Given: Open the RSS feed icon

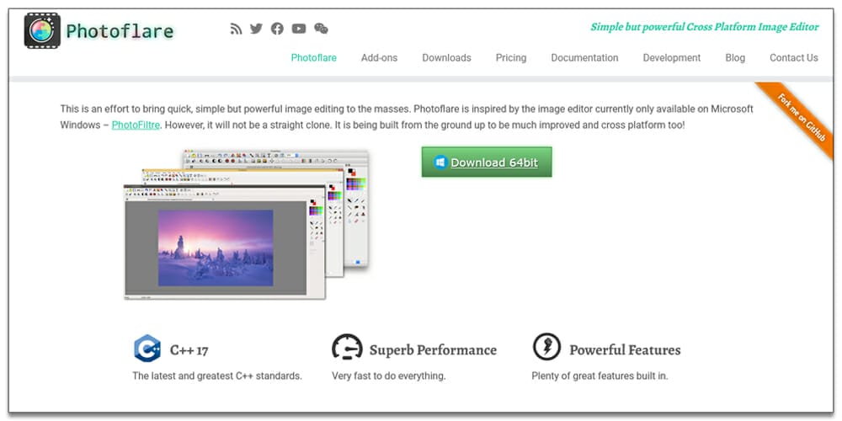Looking at the screenshot, I should 236,29.
